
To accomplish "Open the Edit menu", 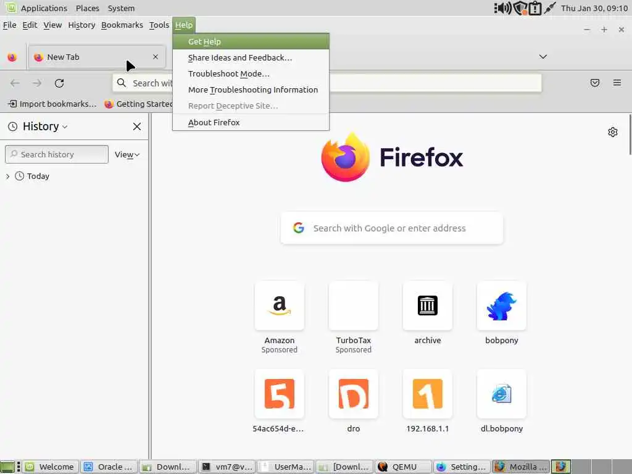I will point(30,25).
